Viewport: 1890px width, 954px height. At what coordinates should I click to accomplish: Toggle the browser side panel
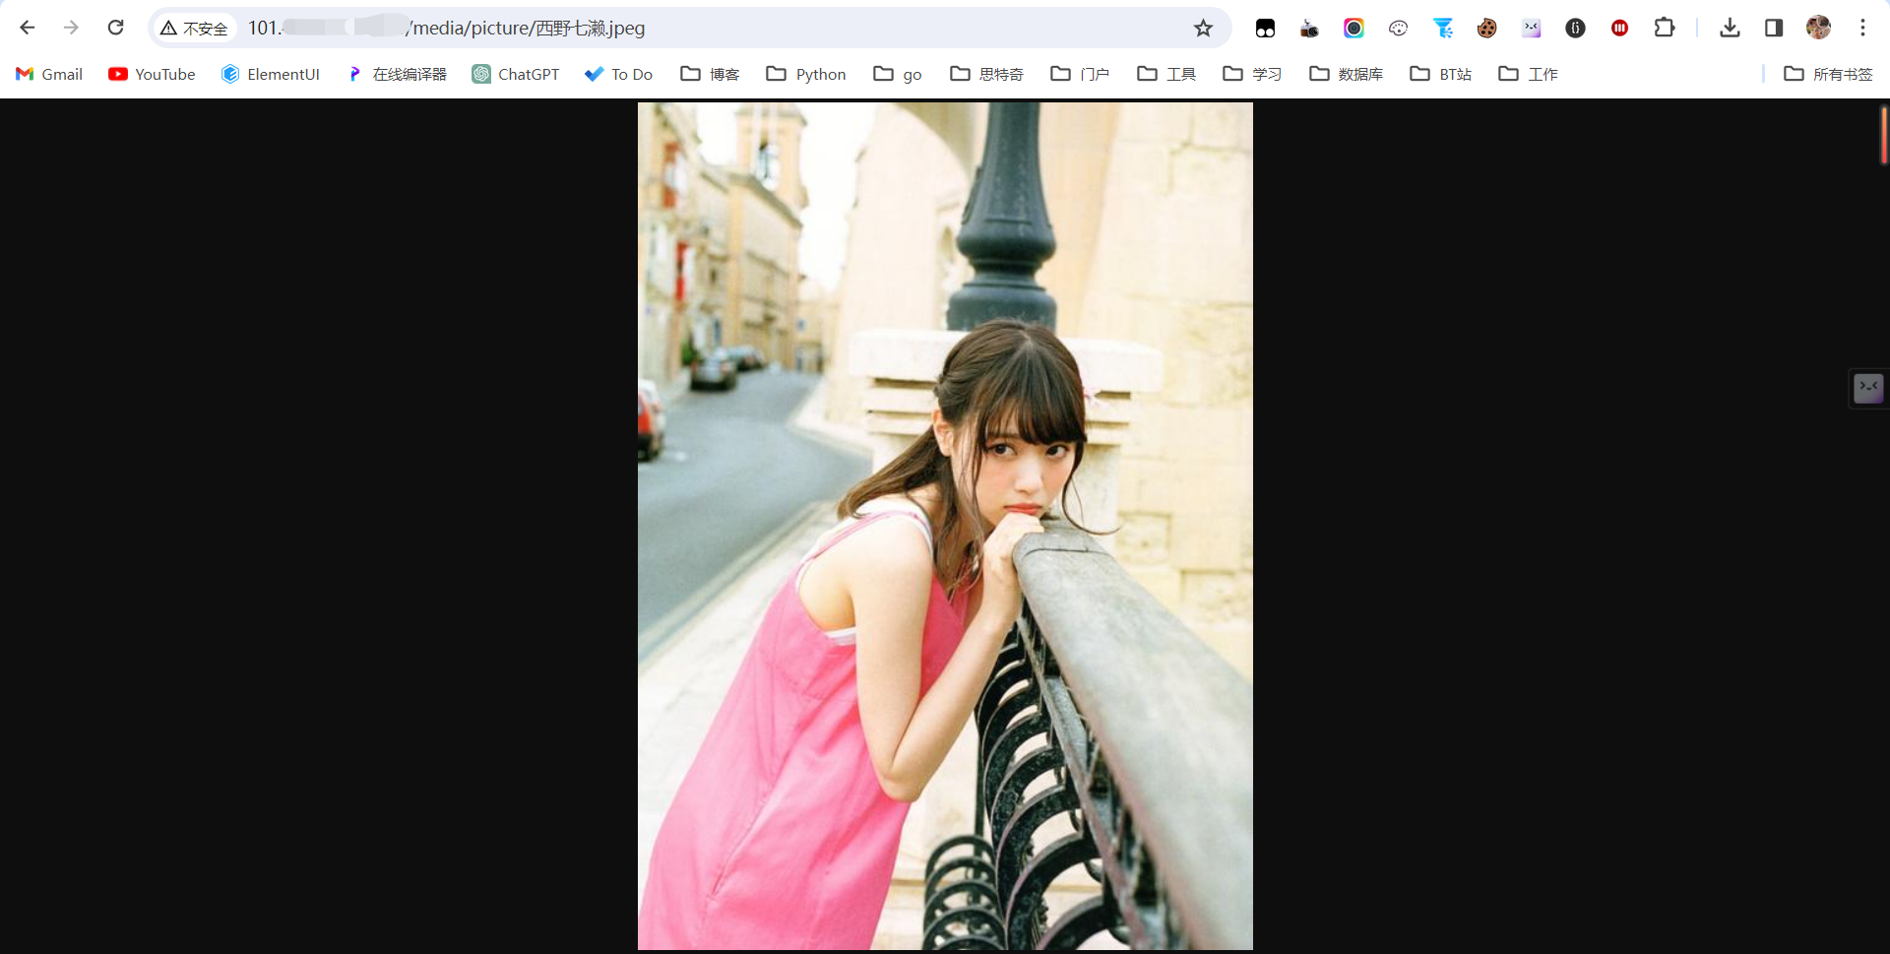1774,28
